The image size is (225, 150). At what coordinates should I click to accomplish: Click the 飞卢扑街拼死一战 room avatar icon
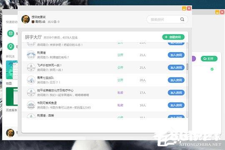[x=31, y=67]
